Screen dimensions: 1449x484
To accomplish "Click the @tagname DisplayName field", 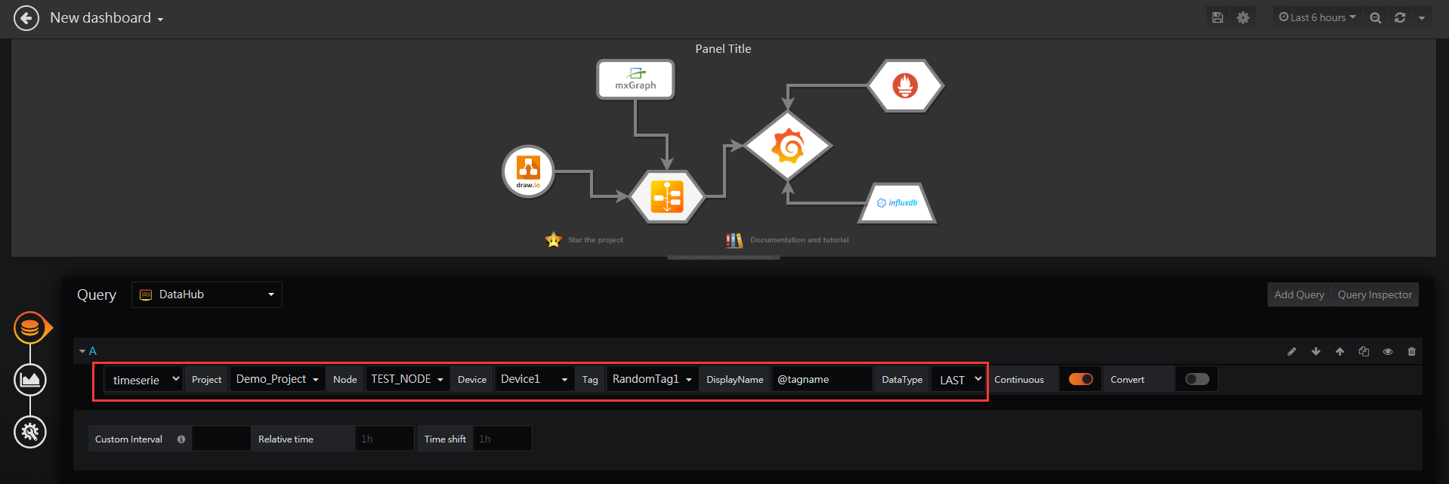I will (822, 379).
